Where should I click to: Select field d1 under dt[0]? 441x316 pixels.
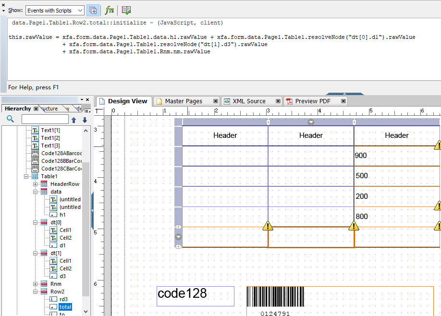point(62,245)
